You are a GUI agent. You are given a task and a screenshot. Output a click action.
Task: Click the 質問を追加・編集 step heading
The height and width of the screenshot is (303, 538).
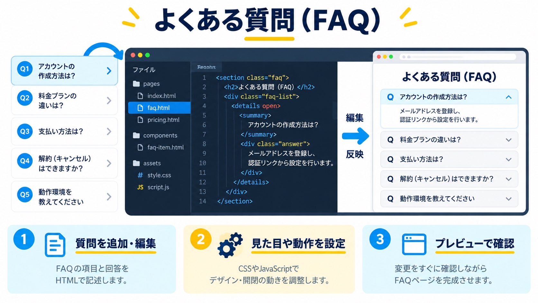116,243
